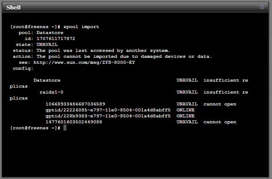This screenshot has width=272, height=179.
Task: Click the 'config:' label
Action: coord(23,68)
